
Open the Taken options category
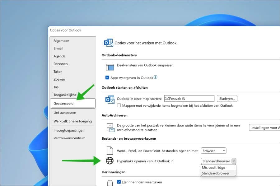point(58,72)
